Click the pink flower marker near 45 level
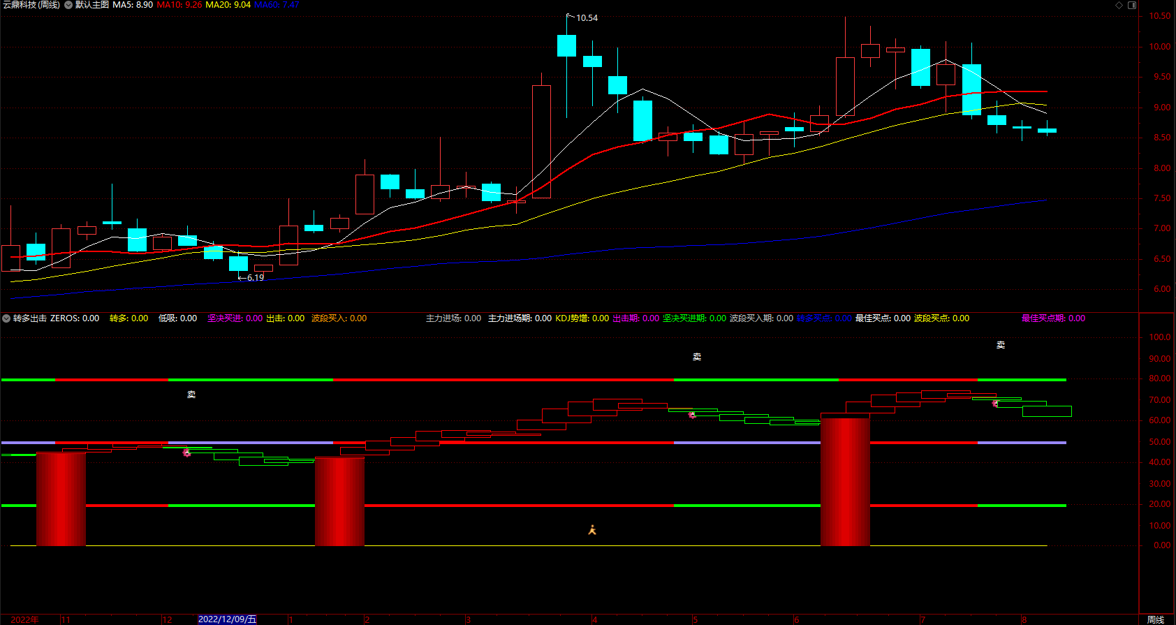Viewport: 1176px width, 625px height. tap(186, 453)
